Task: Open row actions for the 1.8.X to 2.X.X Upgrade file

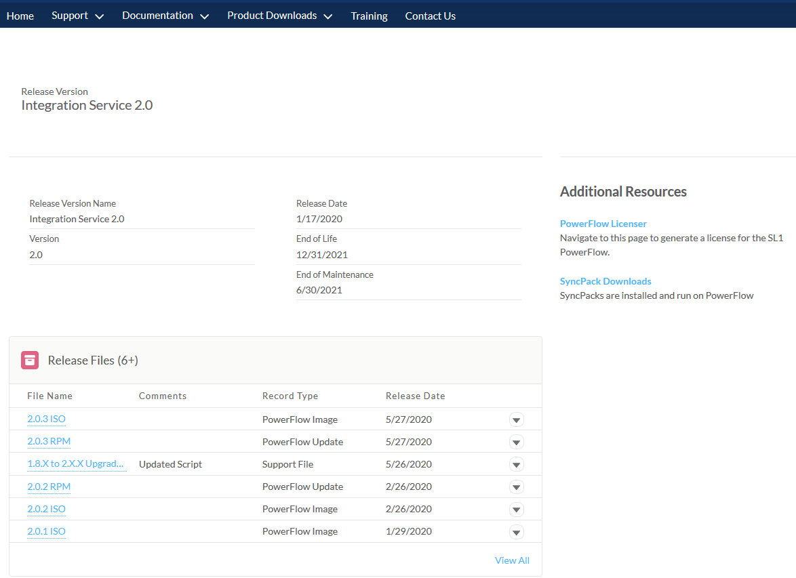Action: point(517,464)
